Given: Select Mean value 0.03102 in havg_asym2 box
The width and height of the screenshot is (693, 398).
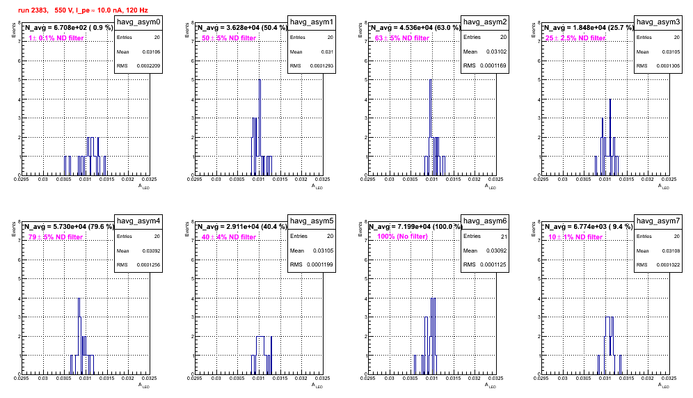Looking at the screenshot, I should 497,51.
